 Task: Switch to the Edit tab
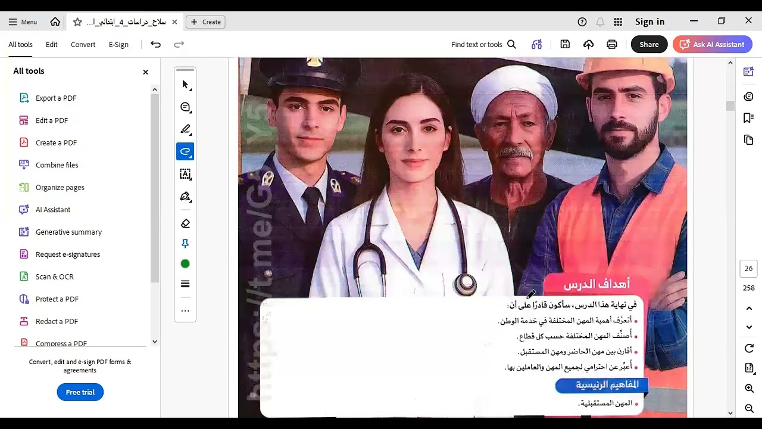52,45
